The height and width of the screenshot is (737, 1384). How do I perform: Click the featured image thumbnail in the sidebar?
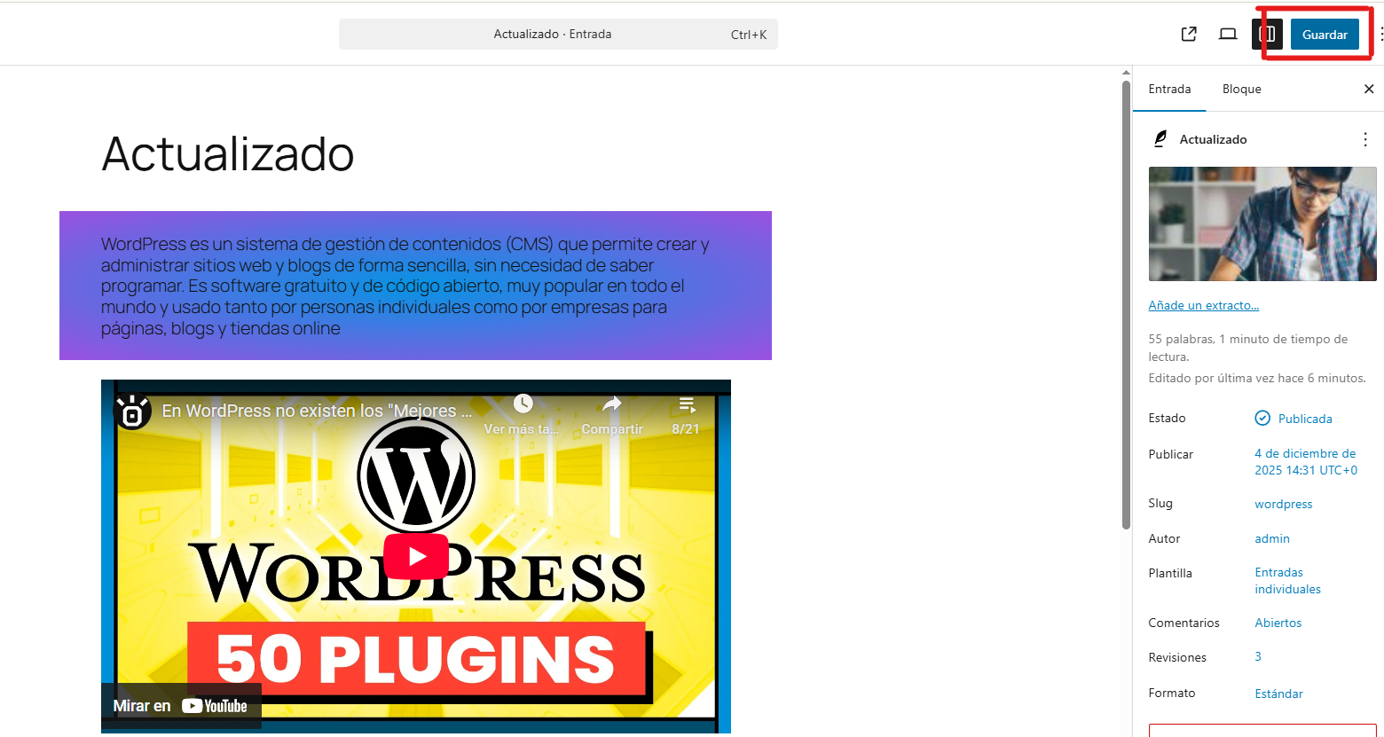point(1262,223)
